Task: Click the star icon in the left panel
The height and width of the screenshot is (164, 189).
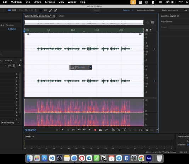Action: pyautogui.click(x=19, y=65)
